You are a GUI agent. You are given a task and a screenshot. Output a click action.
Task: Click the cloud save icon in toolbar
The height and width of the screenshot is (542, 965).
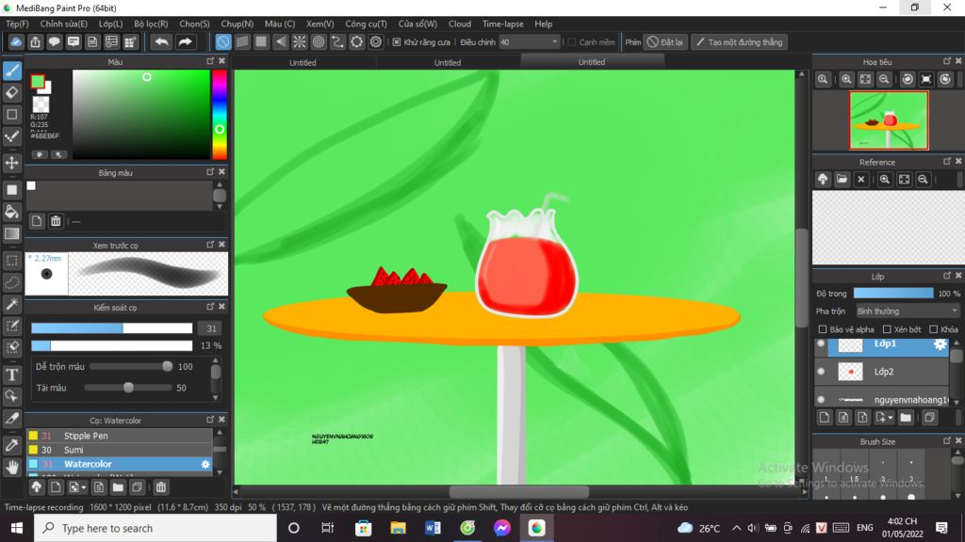16,41
